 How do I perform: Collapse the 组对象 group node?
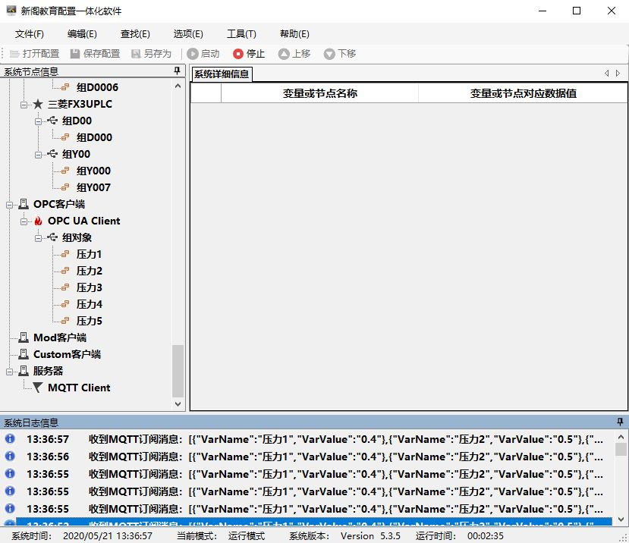click(39, 237)
